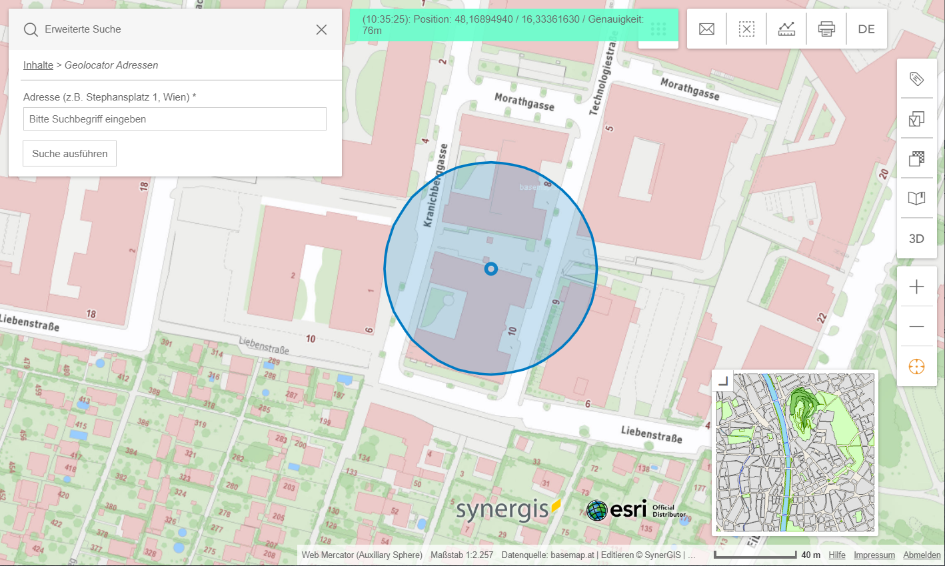Toggle the 3D view
The width and height of the screenshot is (945, 566).
point(916,238)
